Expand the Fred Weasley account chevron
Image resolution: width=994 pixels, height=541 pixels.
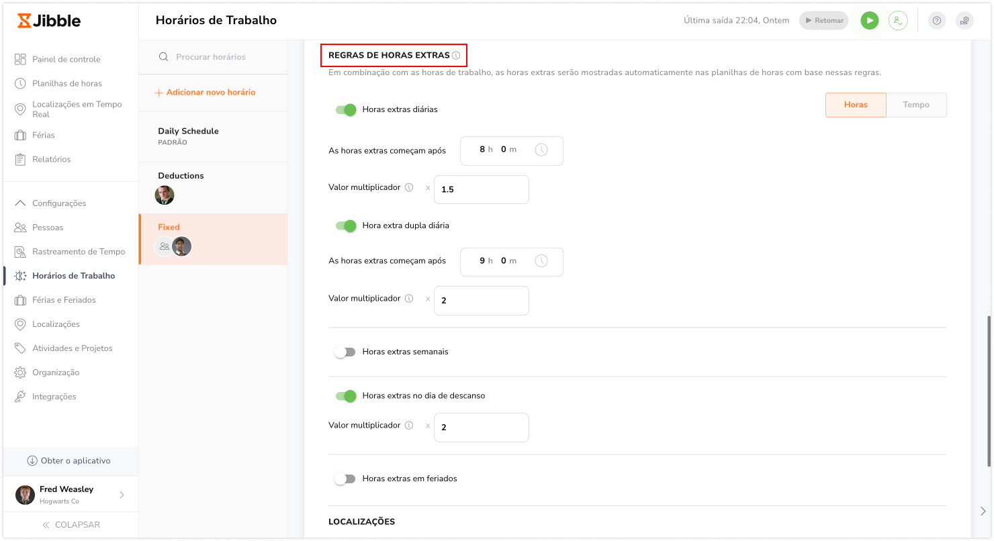tap(122, 495)
